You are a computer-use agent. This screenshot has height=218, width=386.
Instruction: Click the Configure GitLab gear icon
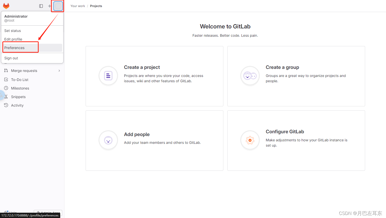point(250,140)
